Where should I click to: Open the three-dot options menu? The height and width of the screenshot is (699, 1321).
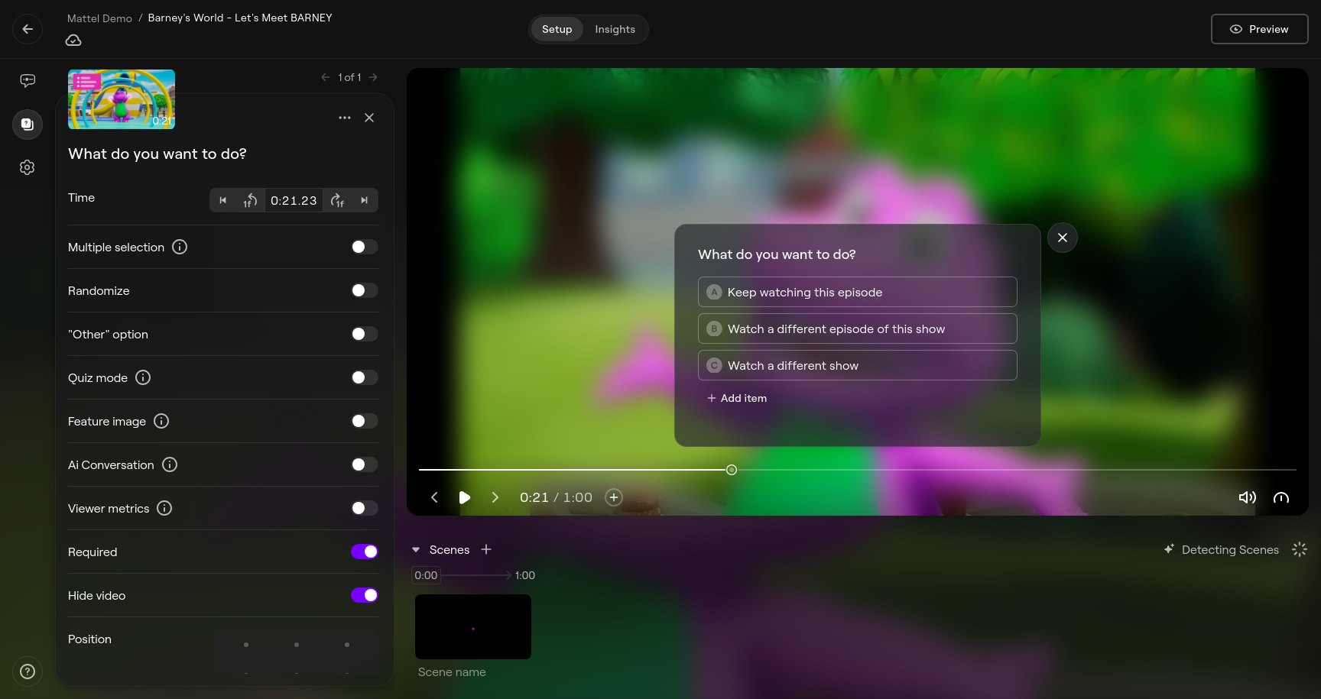coord(345,118)
